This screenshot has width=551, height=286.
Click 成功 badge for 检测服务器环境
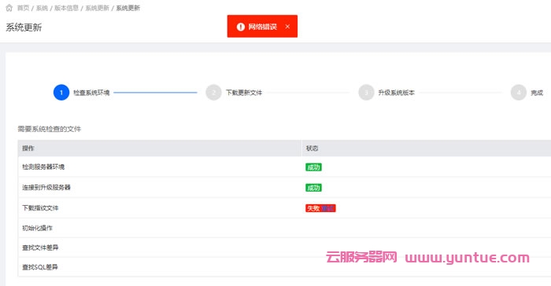(313, 167)
